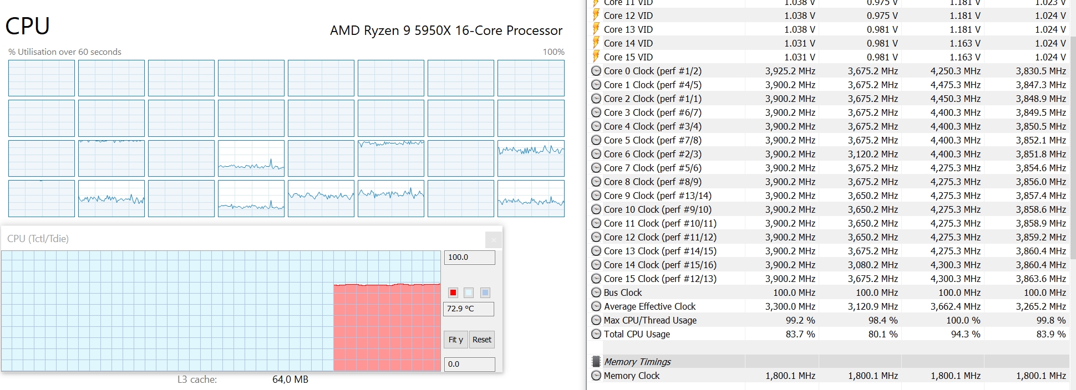Select the "Core 0 Clock (perf #1/2)" label
Viewport: 1076px width, 390px height.
click(652, 71)
